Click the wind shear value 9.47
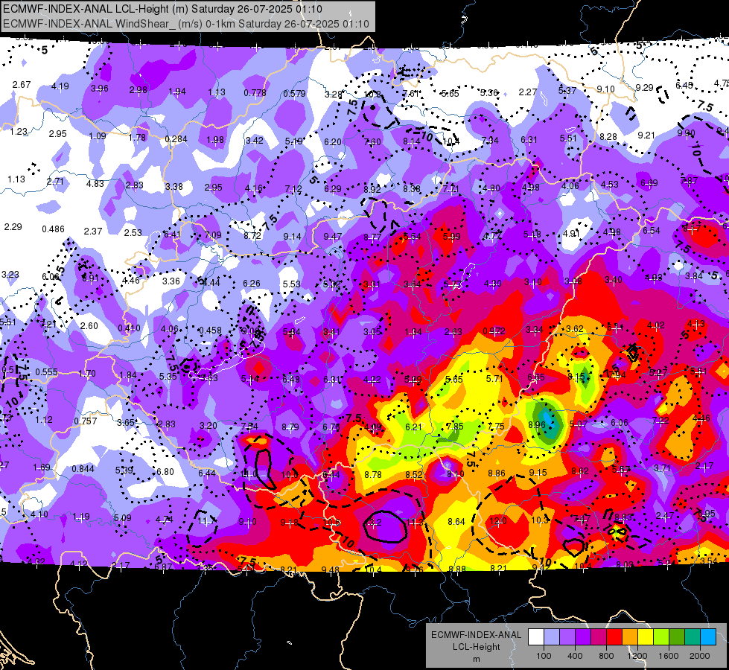 coord(332,237)
